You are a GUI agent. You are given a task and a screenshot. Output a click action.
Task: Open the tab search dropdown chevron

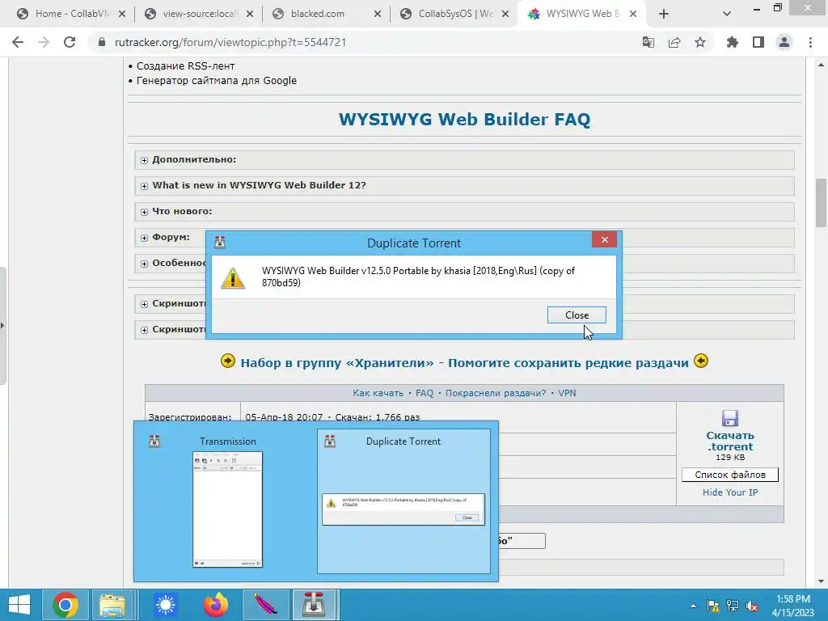(727, 15)
